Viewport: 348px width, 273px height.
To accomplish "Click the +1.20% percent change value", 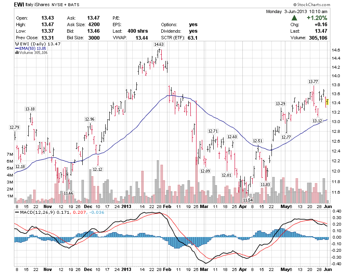I will (317, 18).
